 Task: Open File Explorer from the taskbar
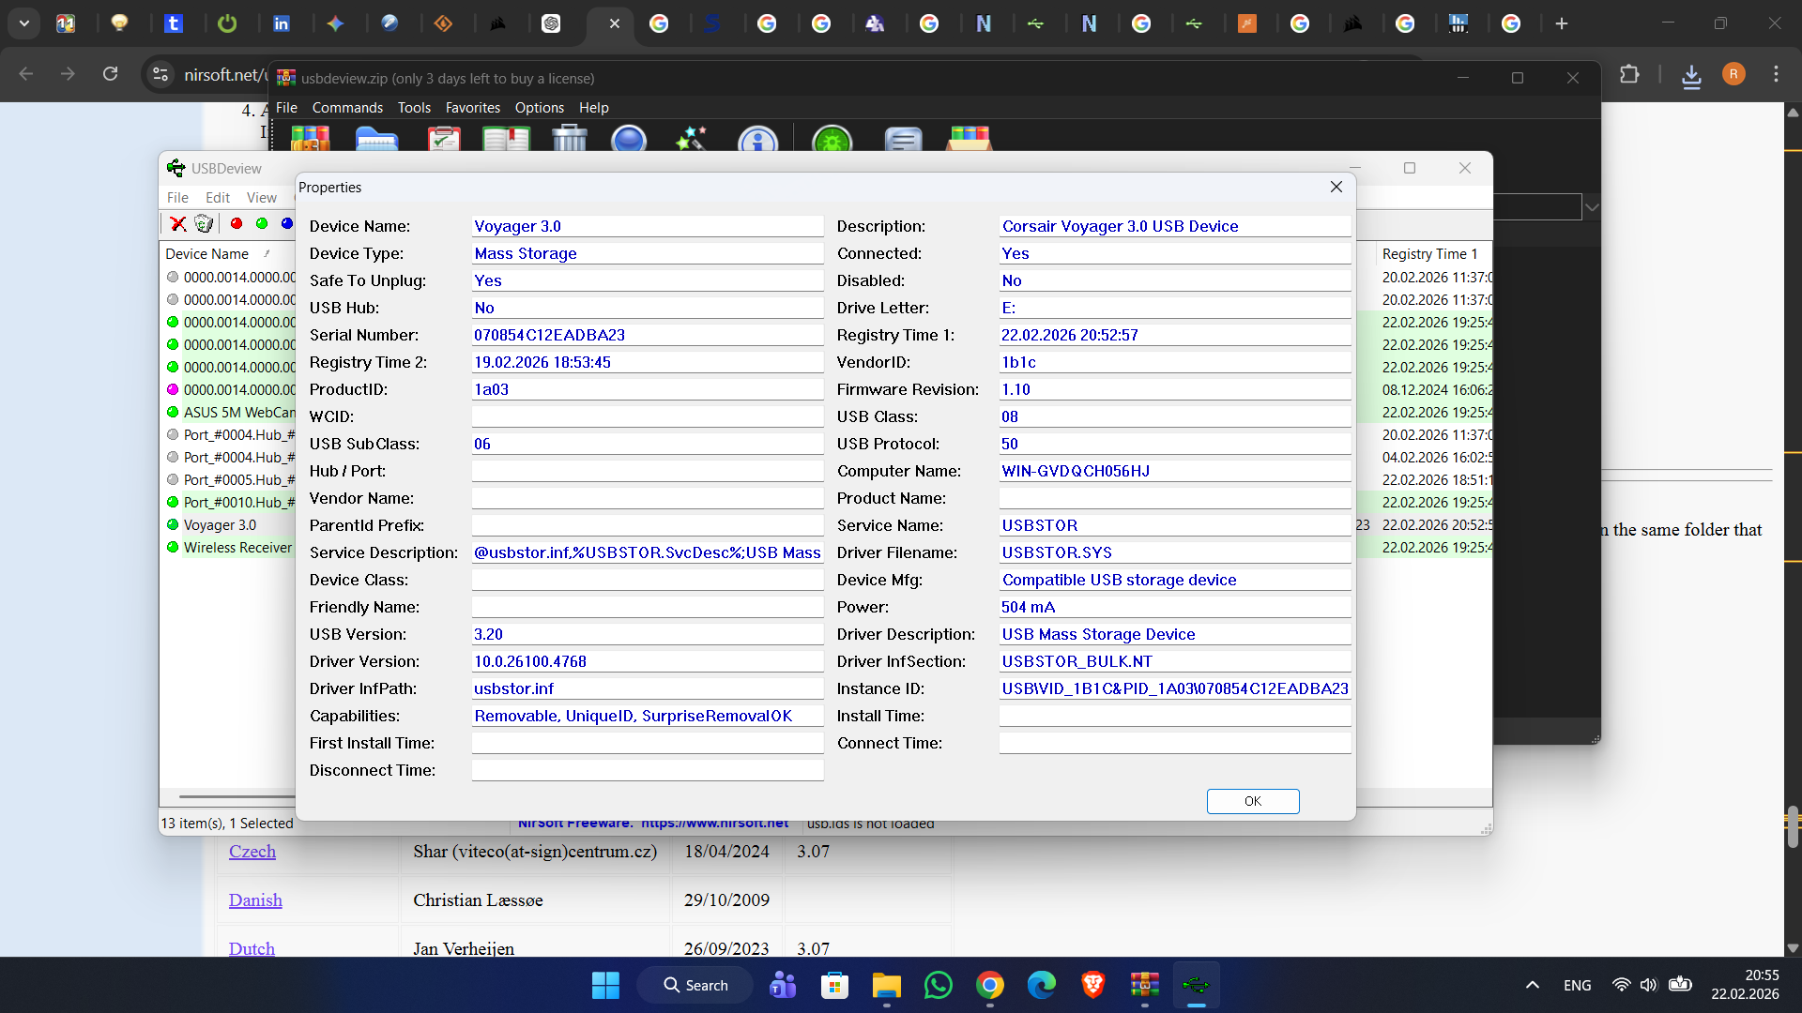pyautogui.click(x=887, y=985)
